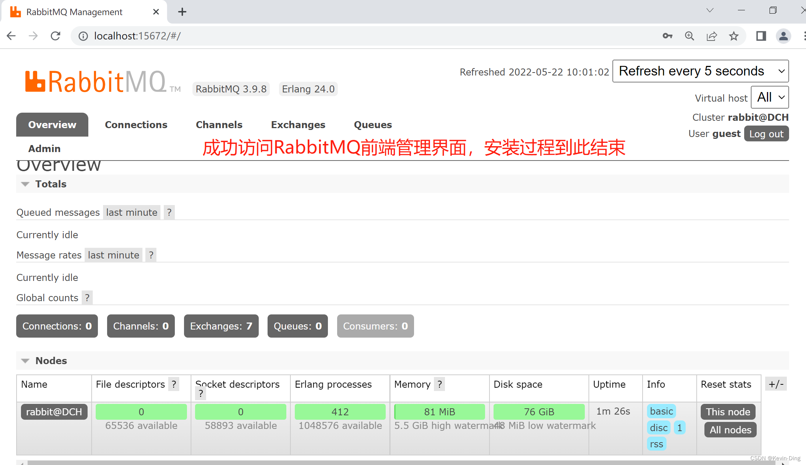This screenshot has height=465, width=806.
Task: Open a new browser tab
Action: pyautogui.click(x=182, y=12)
